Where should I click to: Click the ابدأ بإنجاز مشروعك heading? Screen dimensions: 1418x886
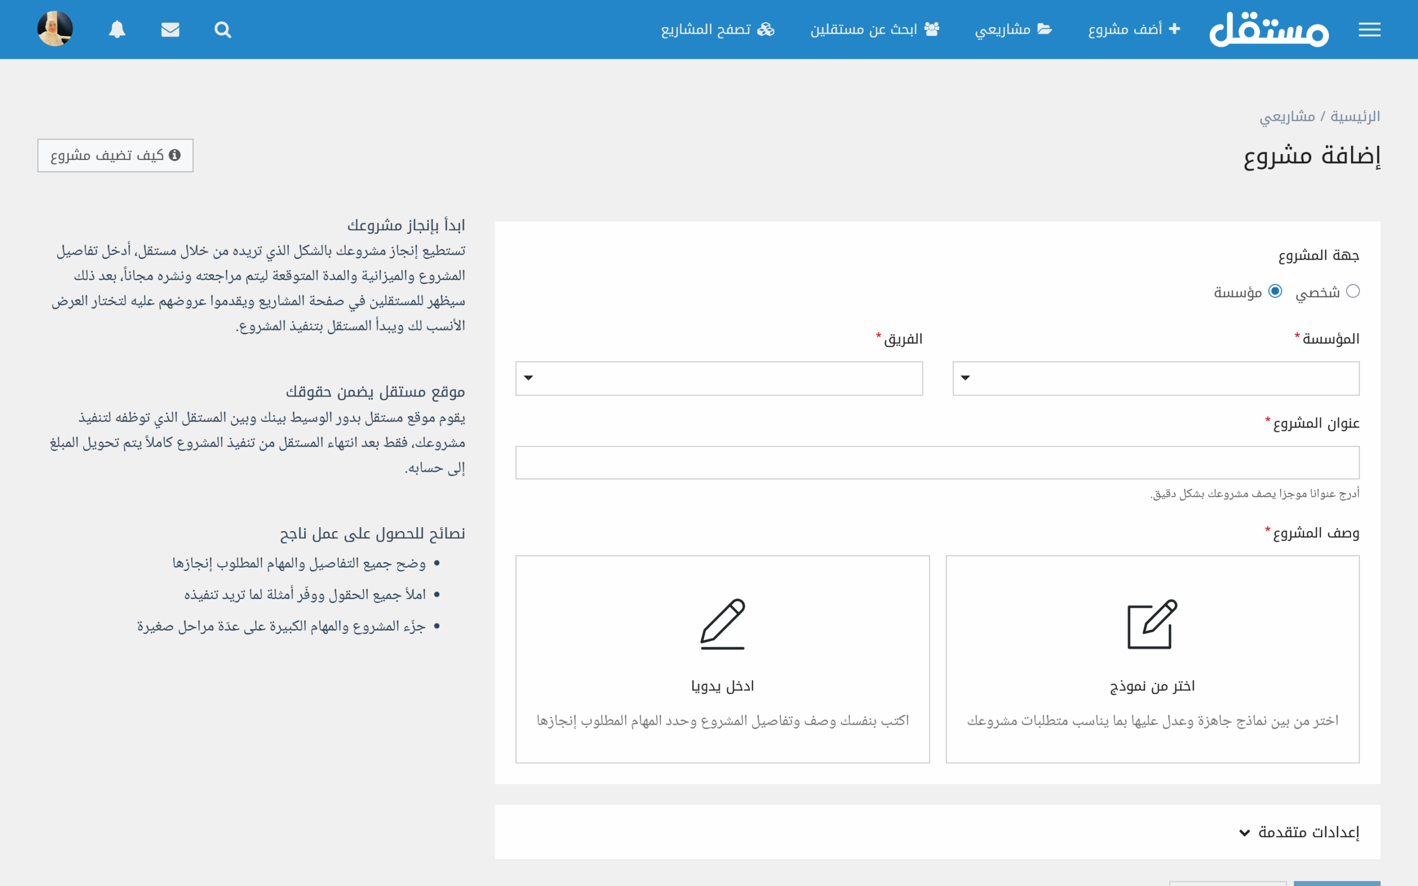click(406, 225)
